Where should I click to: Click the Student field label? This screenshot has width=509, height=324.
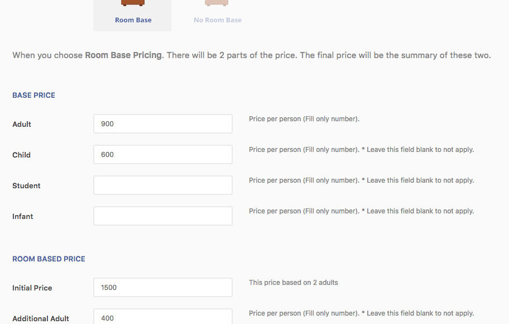click(x=26, y=185)
